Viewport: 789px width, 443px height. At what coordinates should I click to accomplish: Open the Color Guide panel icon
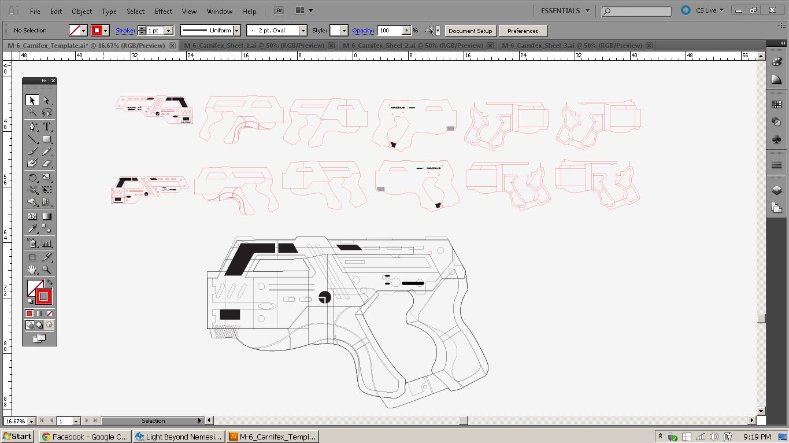click(x=777, y=79)
